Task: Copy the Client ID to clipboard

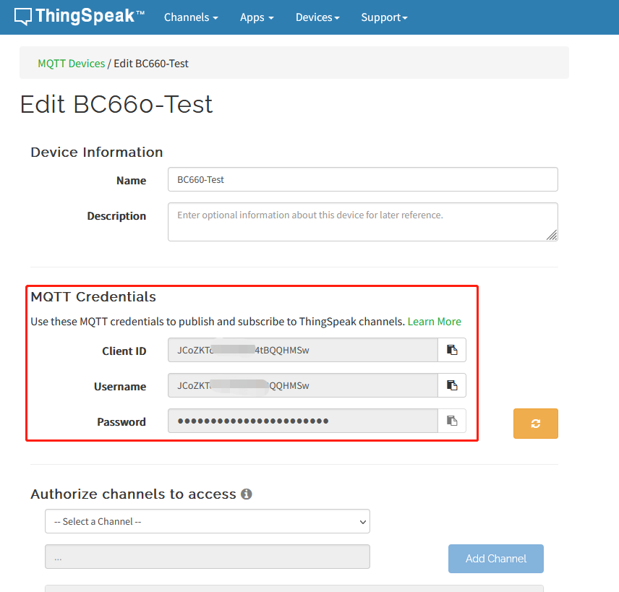Action: (452, 350)
